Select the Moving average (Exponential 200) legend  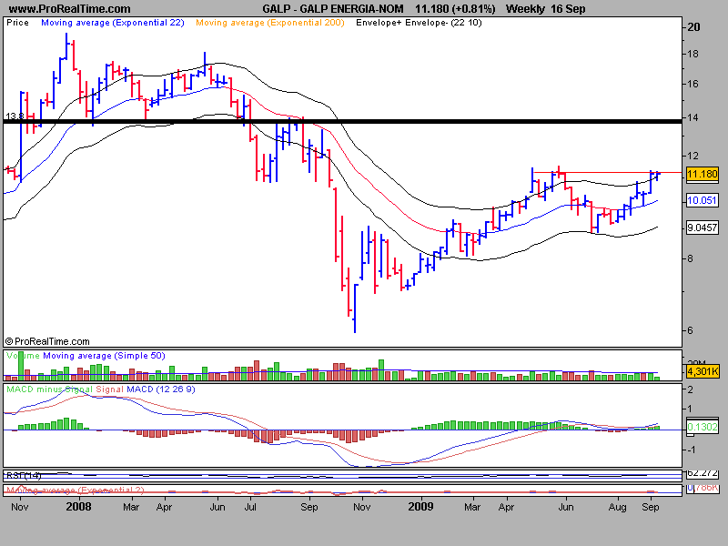click(270, 23)
